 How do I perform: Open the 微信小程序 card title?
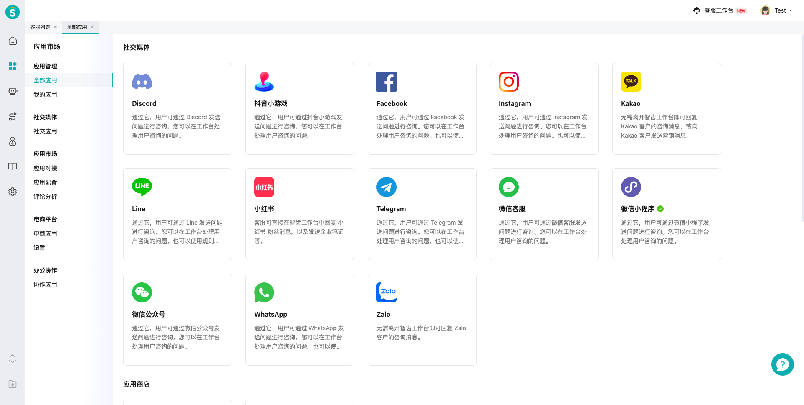(638, 209)
